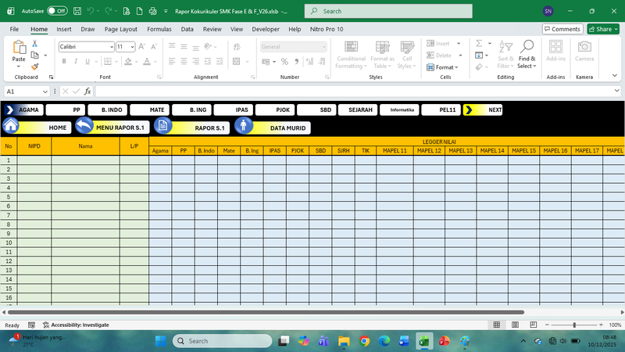Click the yellow NEXT button

click(x=483, y=110)
